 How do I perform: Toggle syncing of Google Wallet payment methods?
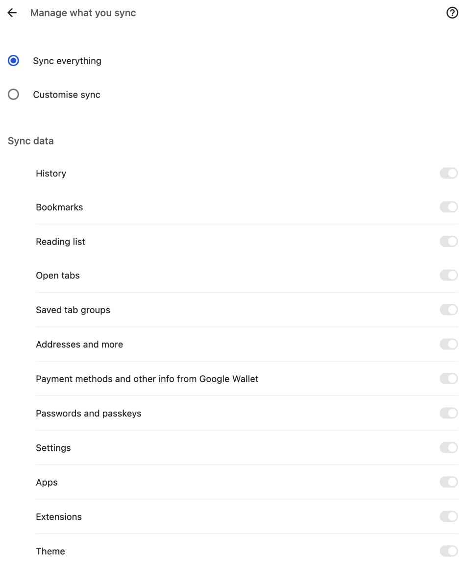pyautogui.click(x=448, y=378)
